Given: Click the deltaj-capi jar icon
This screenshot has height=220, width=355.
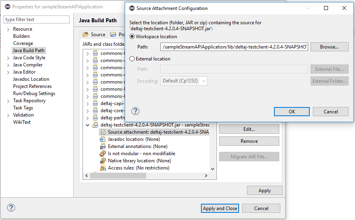Looking at the screenshot, I should (x=95, y=104).
